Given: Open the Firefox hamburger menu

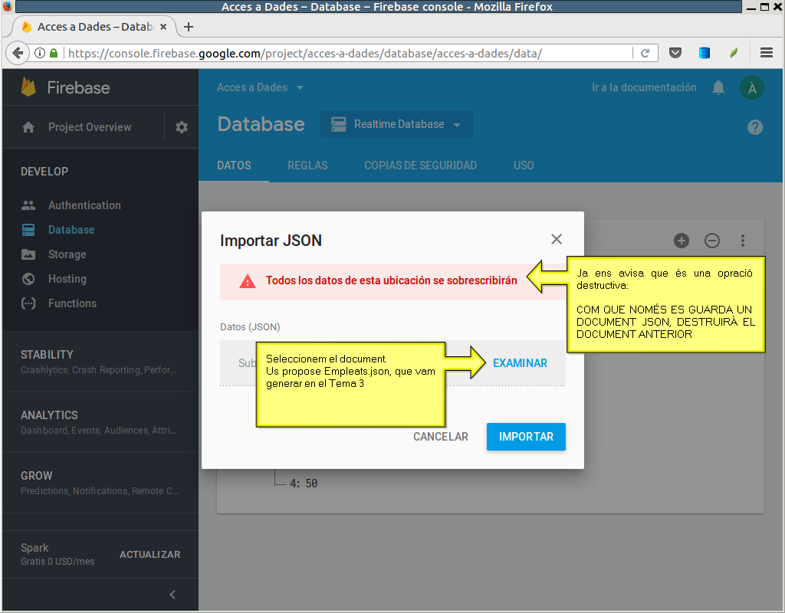Looking at the screenshot, I should pyautogui.click(x=767, y=53).
